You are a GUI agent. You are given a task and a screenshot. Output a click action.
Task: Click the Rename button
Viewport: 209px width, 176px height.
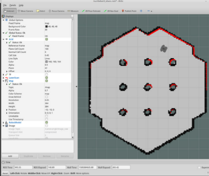65,156
